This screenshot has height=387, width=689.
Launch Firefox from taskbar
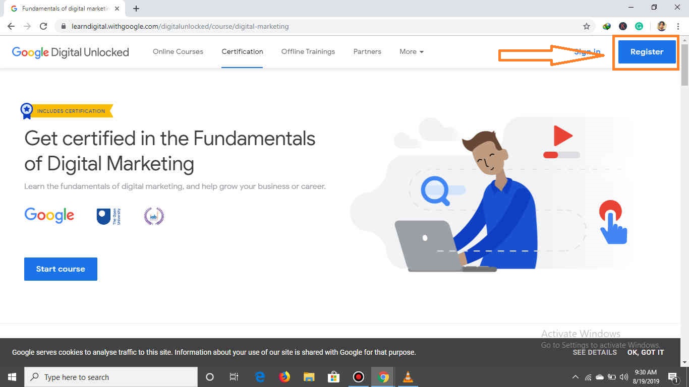pyautogui.click(x=285, y=377)
